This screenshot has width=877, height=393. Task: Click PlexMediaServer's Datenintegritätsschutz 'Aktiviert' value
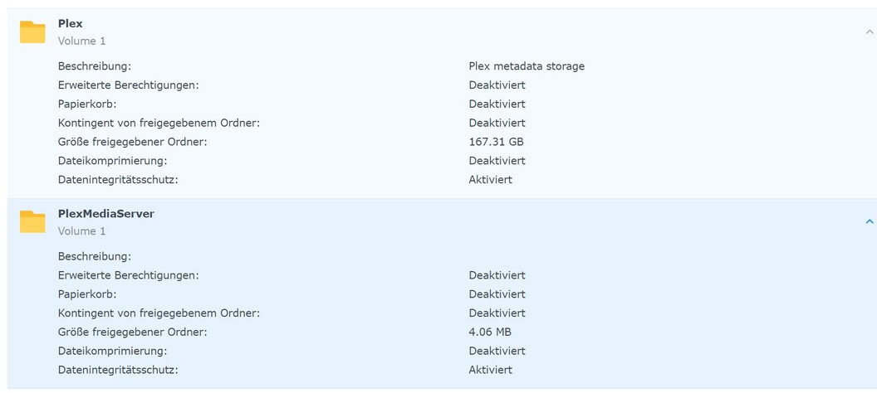[490, 370]
